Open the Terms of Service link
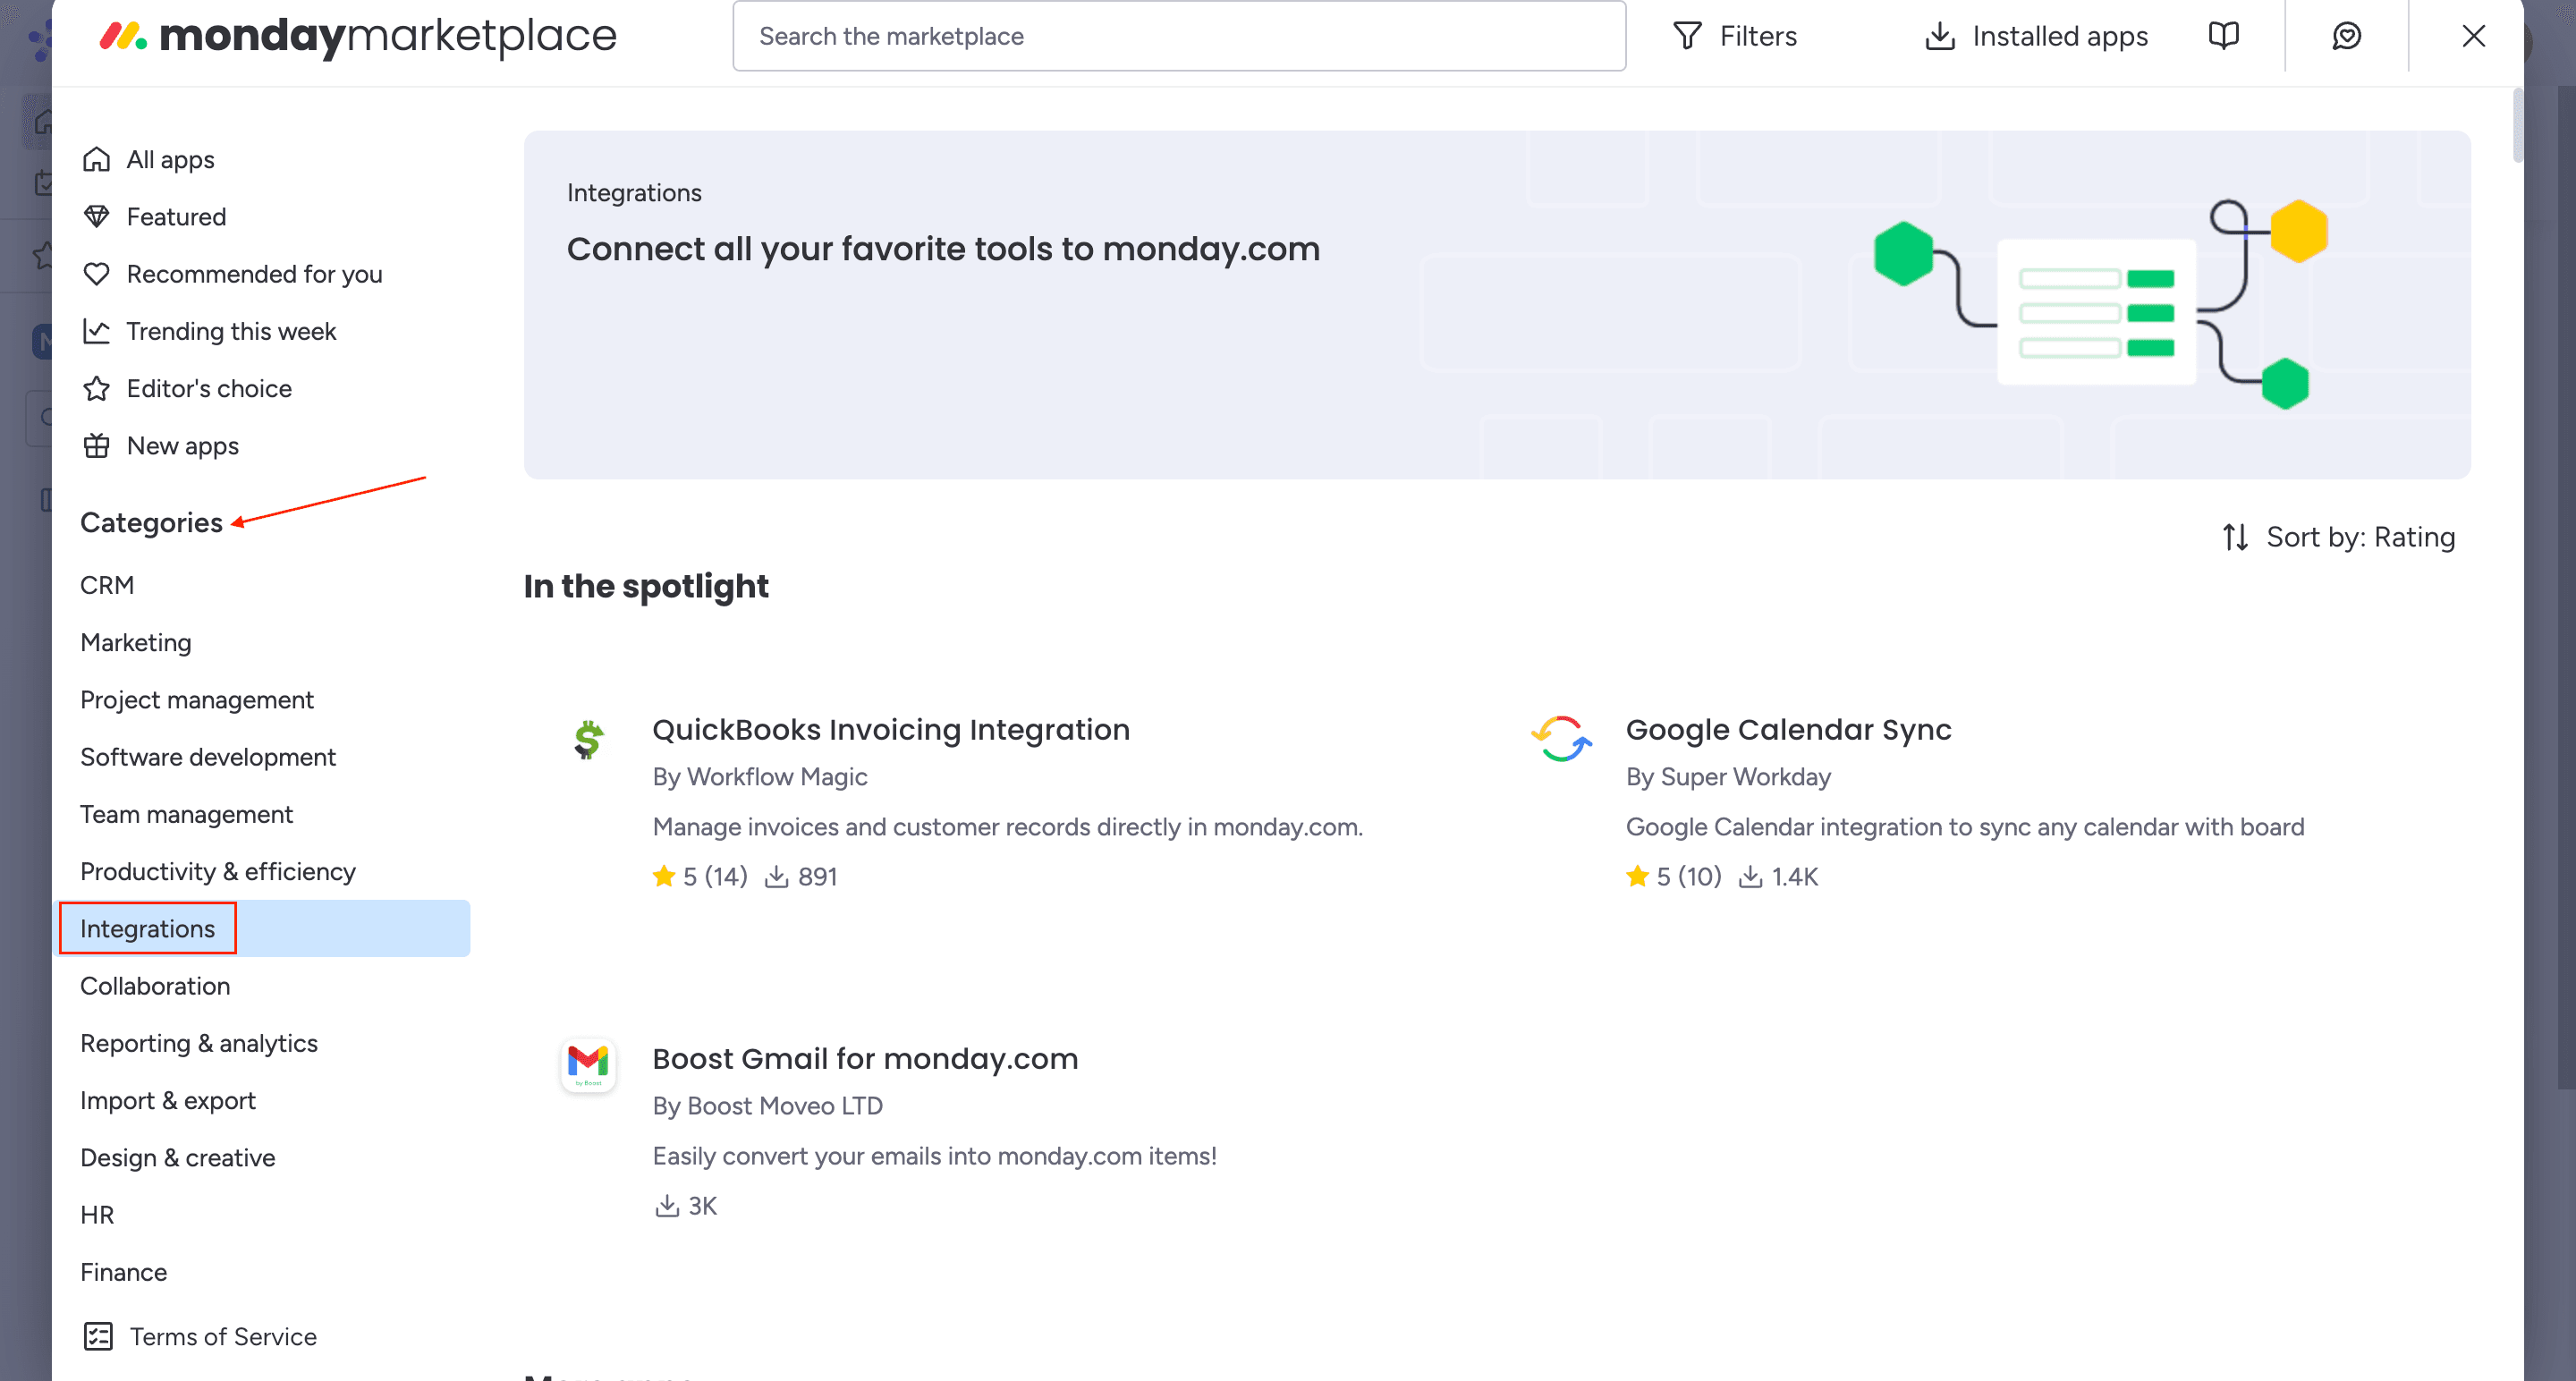The height and width of the screenshot is (1381, 2576). point(222,1337)
